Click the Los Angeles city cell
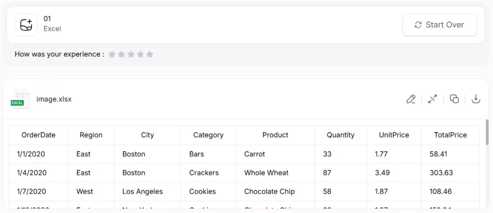This screenshot has width=493, height=213. click(143, 191)
